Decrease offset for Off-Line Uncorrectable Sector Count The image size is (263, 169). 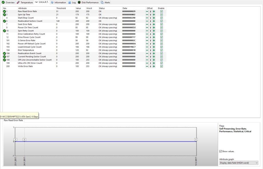(x=147, y=60)
